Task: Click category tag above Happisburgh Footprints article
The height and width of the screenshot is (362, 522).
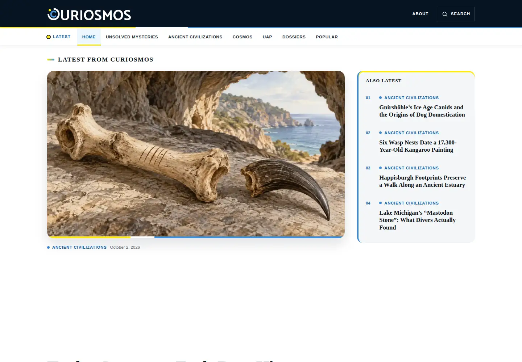Action: [411, 168]
